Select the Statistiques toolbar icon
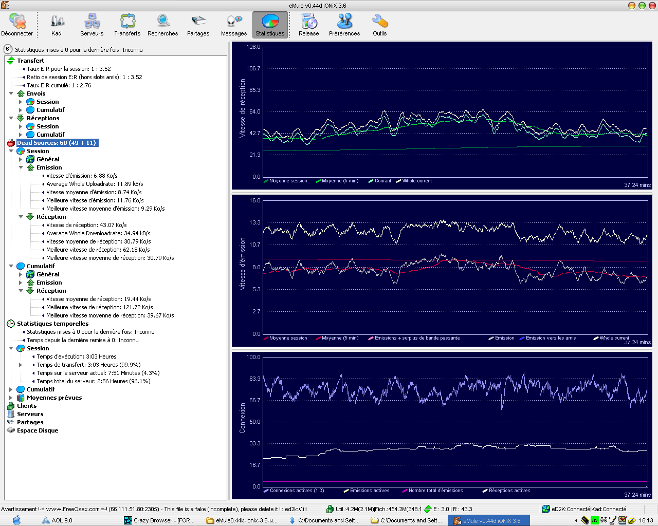The image size is (658, 526). [x=270, y=25]
